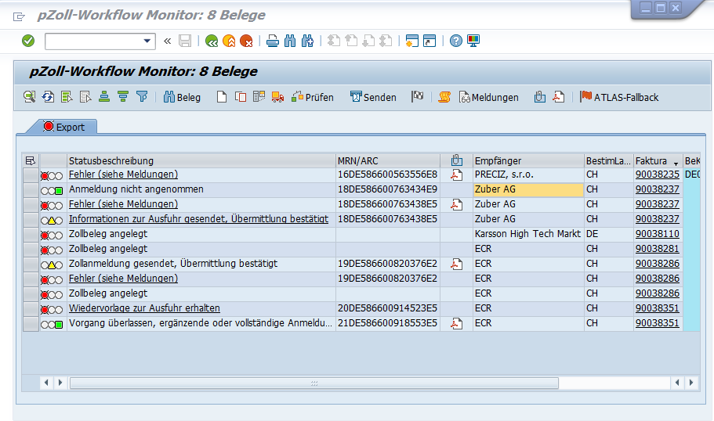714x421 pixels.
Task: Open the Meldungen messages view
Action: pos(488,97)
